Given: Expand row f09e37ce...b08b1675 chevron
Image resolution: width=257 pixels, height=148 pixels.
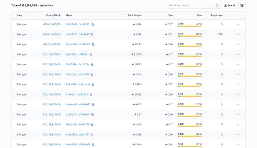Looking at the screenshot, I should pyautogui.click(x=238, y=74).
